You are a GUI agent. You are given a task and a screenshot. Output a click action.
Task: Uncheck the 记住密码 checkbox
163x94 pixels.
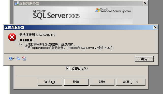tap(68, 68)
